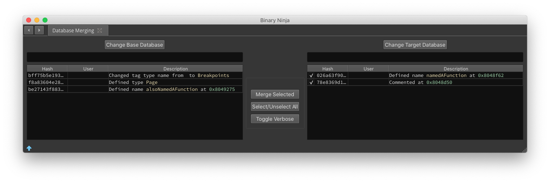Image resolution: width=550 pixels, height=183 pixels.
Task: Click the blue up-arrow update icon
Action: pos(29,148)
